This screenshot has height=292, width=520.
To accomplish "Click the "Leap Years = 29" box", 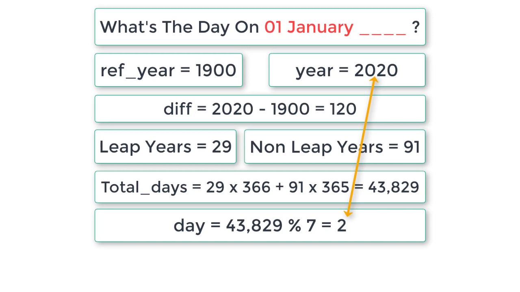I will 165,146.
